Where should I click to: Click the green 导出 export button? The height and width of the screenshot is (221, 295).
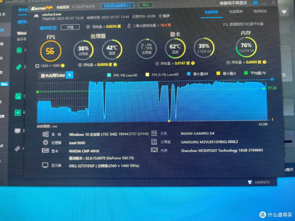[x=146, y=5]
